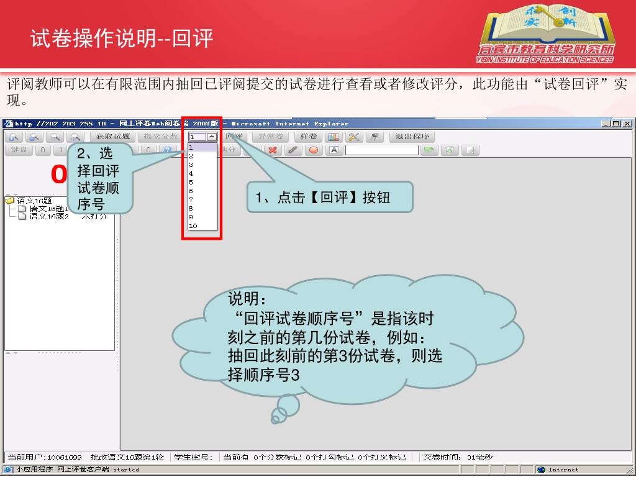The width and height of the screenshot is (636, 477).
Task: Select the red ellipse mark tool
Action: pyautogui.click(x=313, y=150)
